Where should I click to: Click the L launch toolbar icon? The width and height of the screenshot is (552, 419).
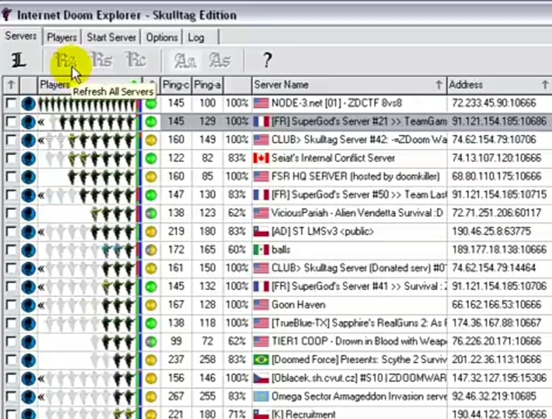19,60
